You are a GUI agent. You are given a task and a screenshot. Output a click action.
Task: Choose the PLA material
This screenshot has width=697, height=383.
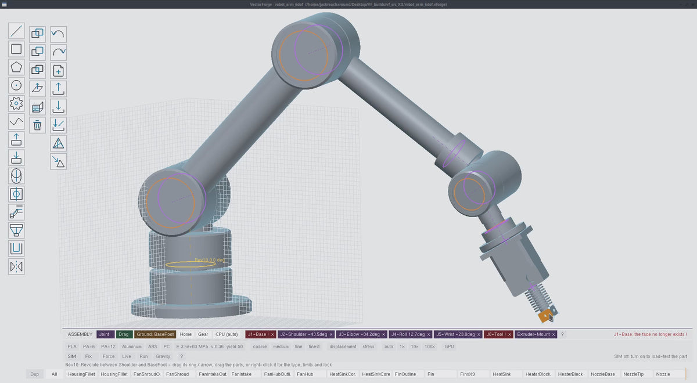(72, 346)
